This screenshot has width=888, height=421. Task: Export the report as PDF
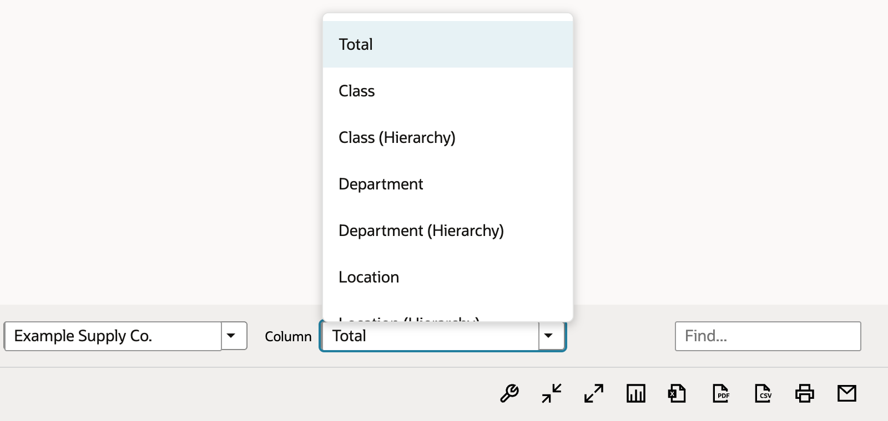tap(720, 393)
